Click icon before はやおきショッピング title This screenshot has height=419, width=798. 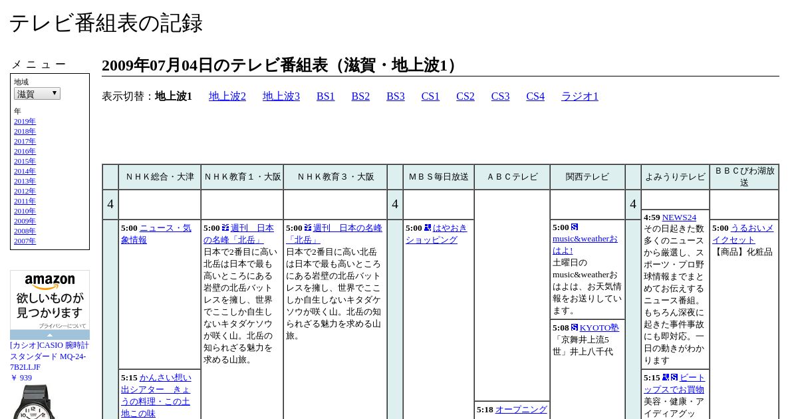click(428, 227)
